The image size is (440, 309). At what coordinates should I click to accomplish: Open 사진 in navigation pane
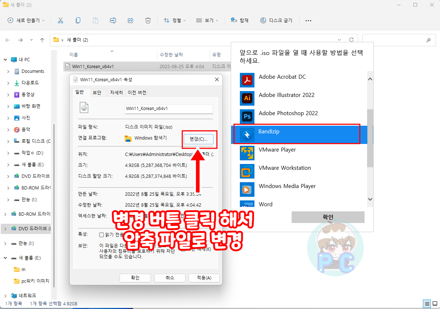click(x=26, y=118)
